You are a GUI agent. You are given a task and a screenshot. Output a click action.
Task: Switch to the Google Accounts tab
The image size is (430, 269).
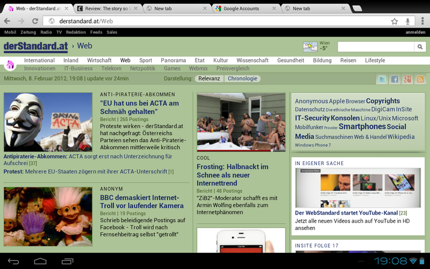pyautogui.click(x=241, y=9)
